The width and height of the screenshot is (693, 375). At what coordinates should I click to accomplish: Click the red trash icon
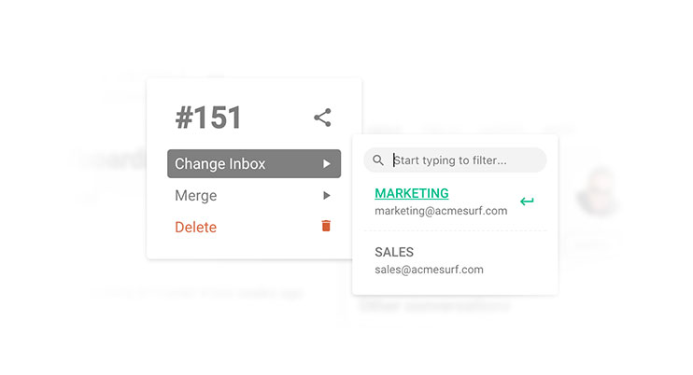(x=326, y=226)
